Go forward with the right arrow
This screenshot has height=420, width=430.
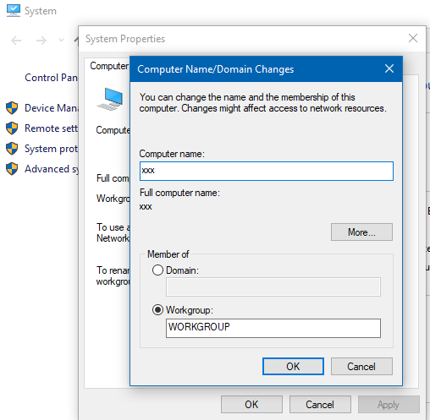(x=41, y=41)
